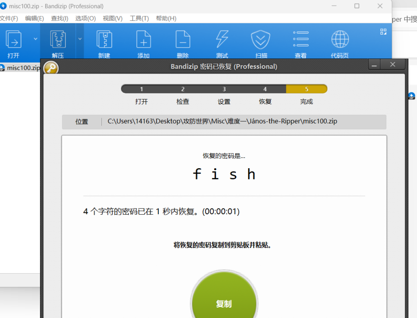
Task: Click the Open (打开) toolbar icon
Action: click(x=13, y=40)
